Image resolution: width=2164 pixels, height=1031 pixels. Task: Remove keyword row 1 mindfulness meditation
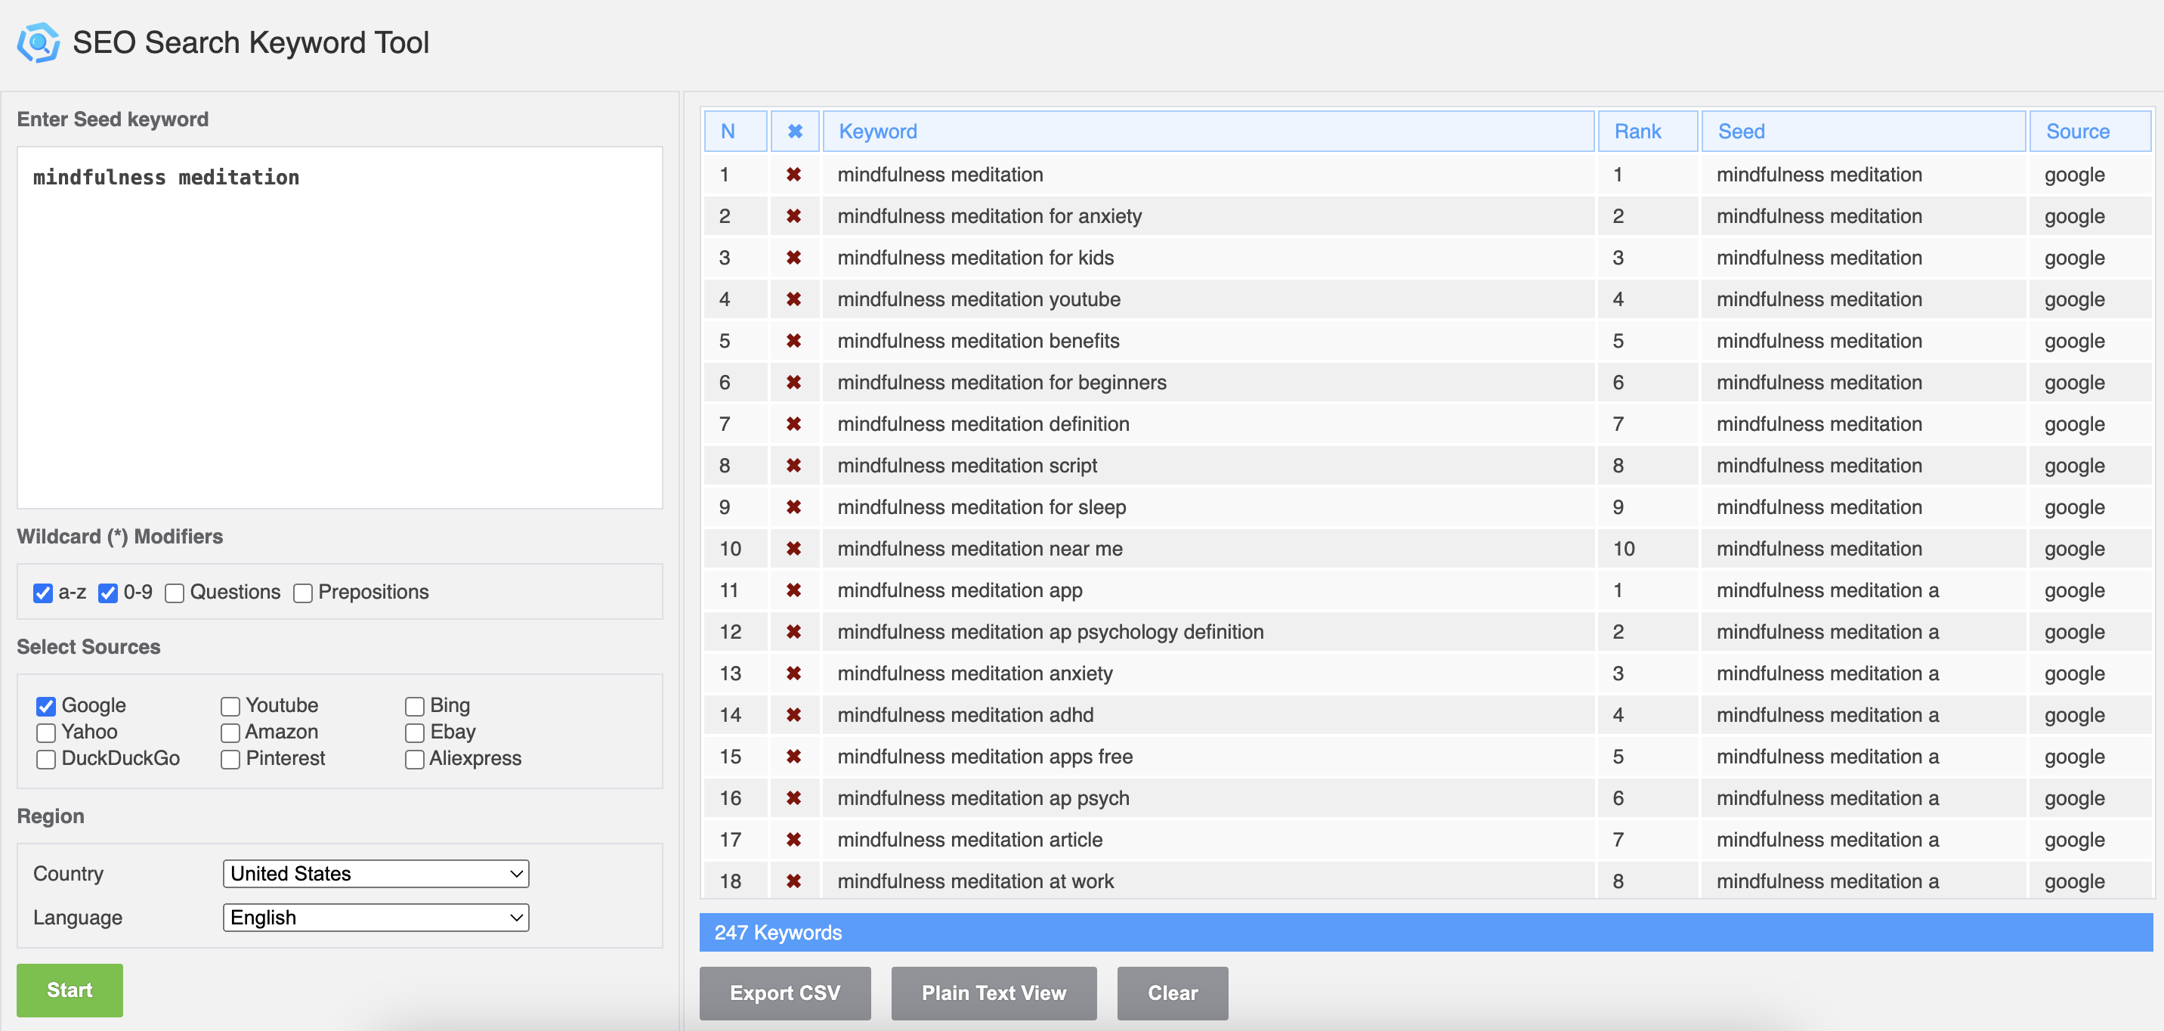(794, 175)
